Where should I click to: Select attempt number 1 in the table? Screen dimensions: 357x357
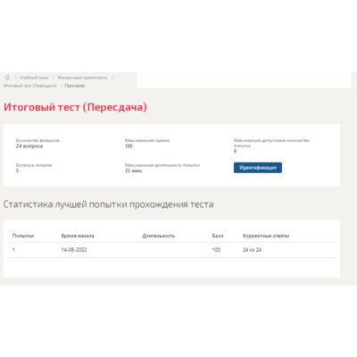(x=13, y=250)
